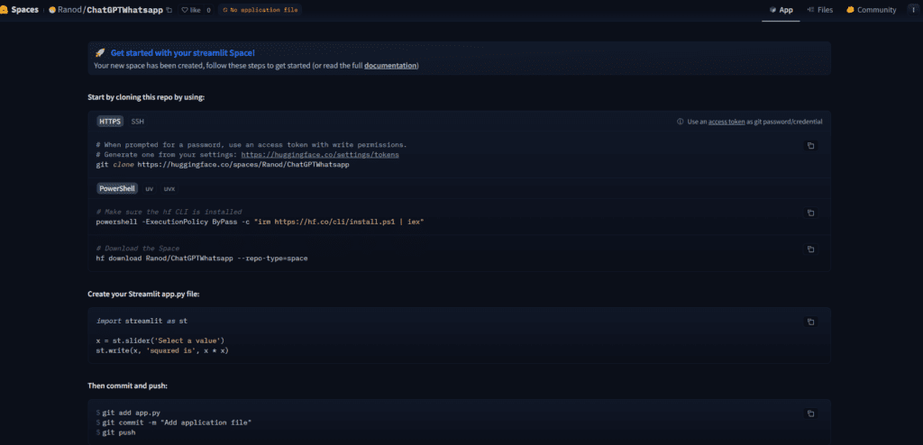The width and height of the screenshot is (923, 445).
Task: Click the 'Start by cloning this repo by using:' text
Action: 146,97
